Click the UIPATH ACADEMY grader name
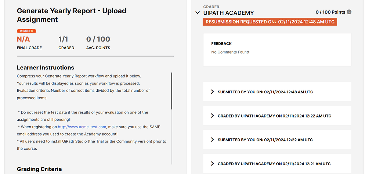Image resolution: width=376 pixels, height=174 pixels. (x=228, y=13)
